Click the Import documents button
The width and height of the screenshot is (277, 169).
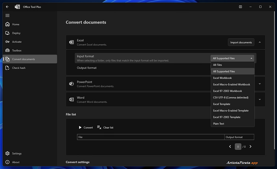click(x=241, y=42)
